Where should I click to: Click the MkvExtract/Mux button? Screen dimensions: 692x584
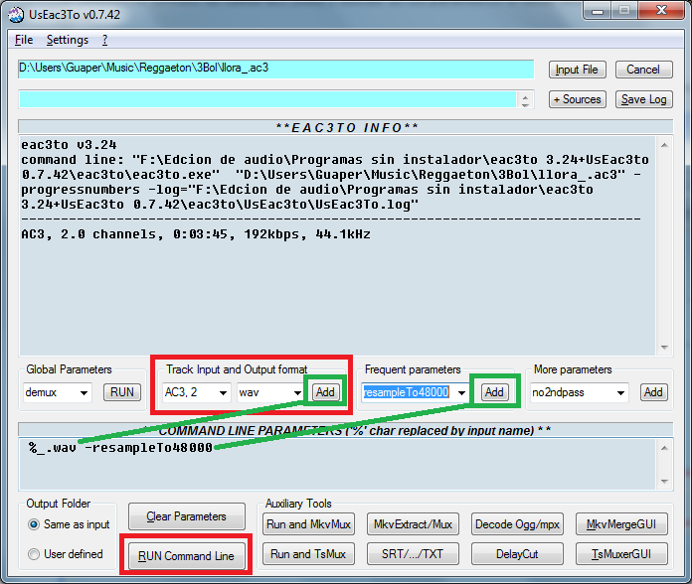pyautogui.click(x=413, y=524)
